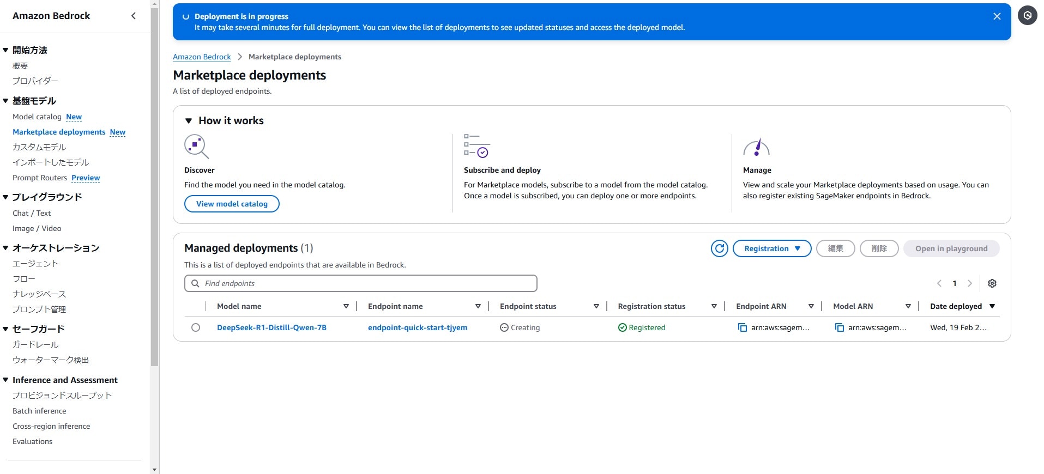The height and width of the screenshot is (474, 1044).
Task: Sort by Model ARN column arrow
Action: 908,306
